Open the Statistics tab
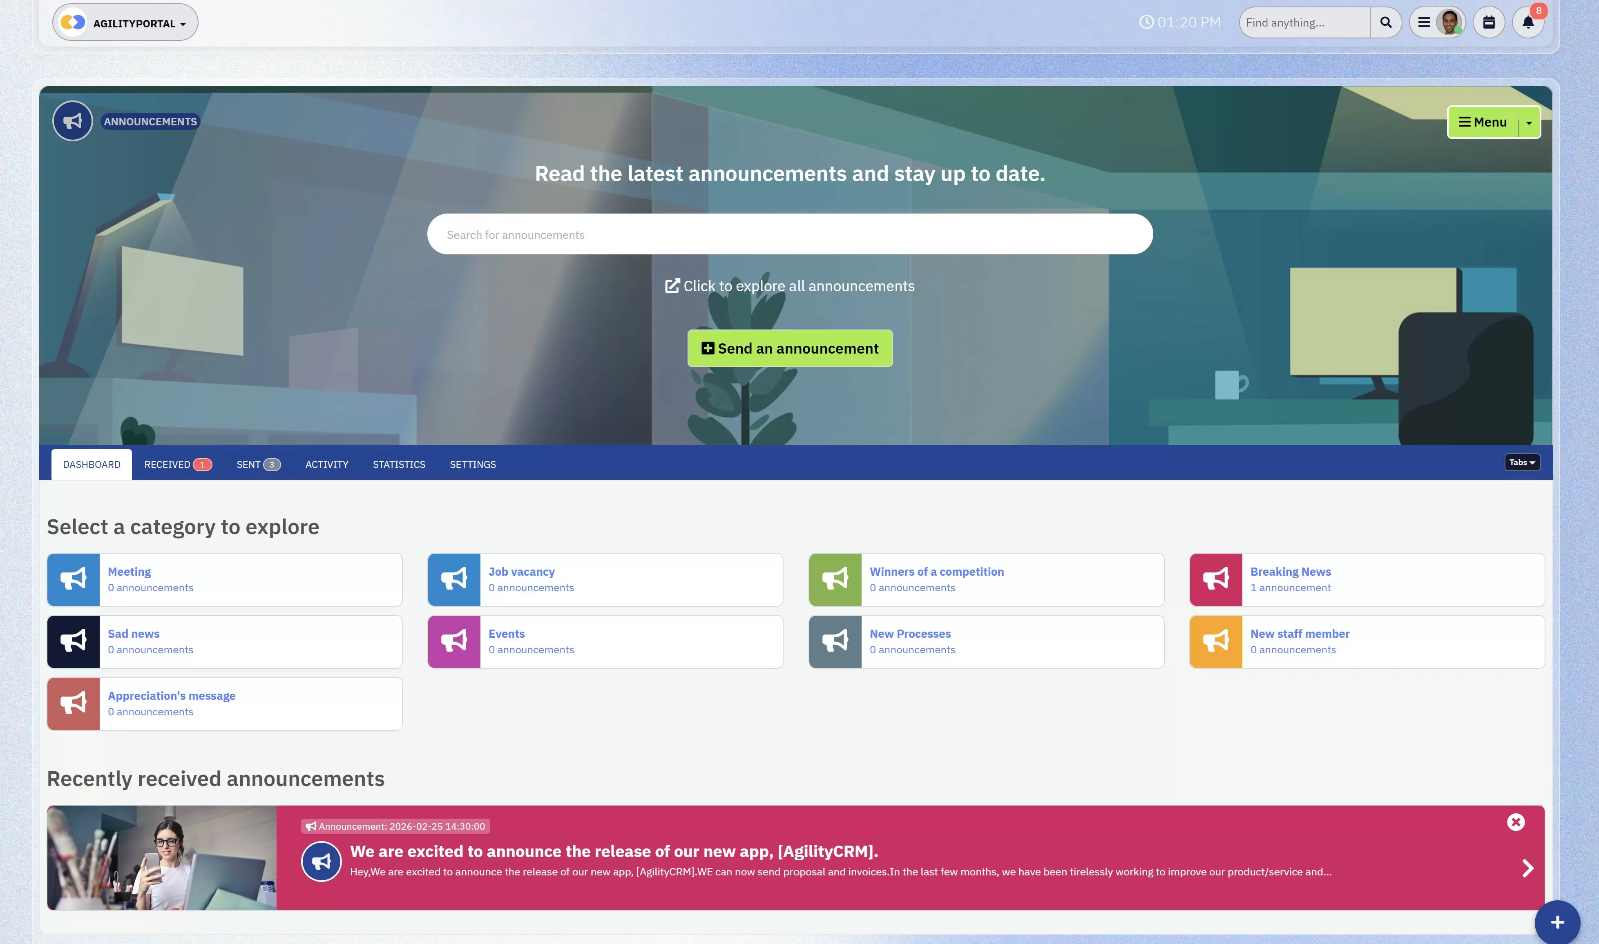1599x944 pixels. click(398, 464)
